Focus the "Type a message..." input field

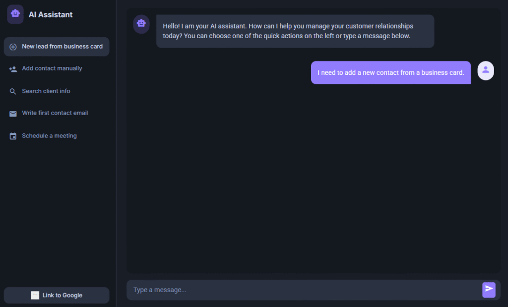pyautogui.click(x=303, y=290)
